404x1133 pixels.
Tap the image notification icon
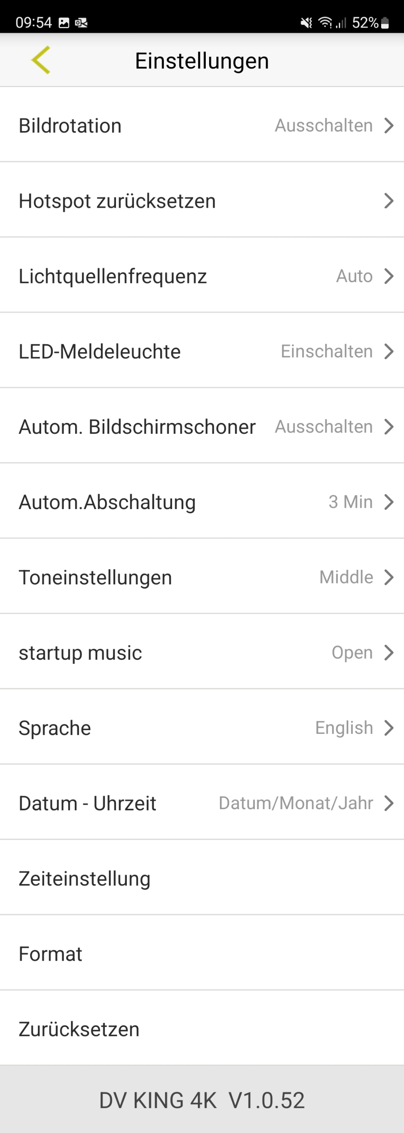coord(64,23)
